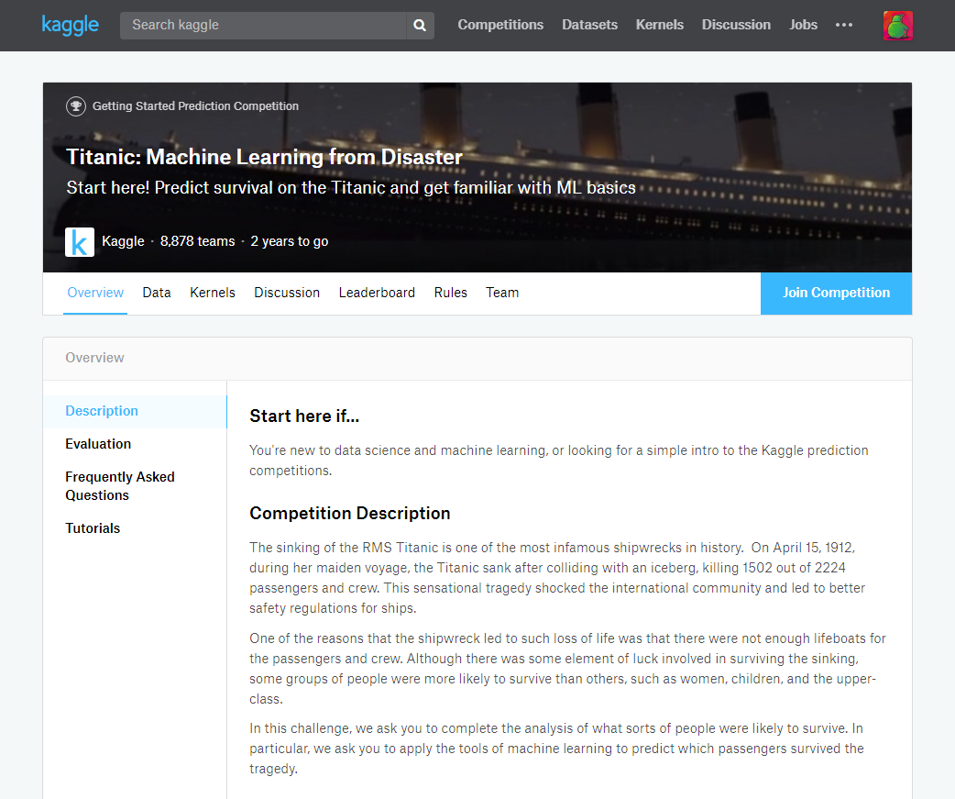Switch to the competition Kernels tab
This screenshot has height=799, width=955.
pos(212,293)
